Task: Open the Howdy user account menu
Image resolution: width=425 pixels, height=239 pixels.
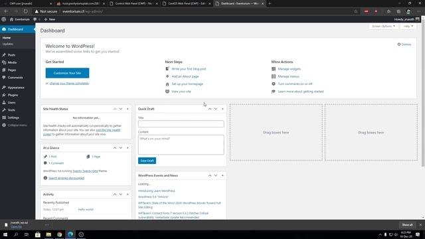Action: pos(406,19)
